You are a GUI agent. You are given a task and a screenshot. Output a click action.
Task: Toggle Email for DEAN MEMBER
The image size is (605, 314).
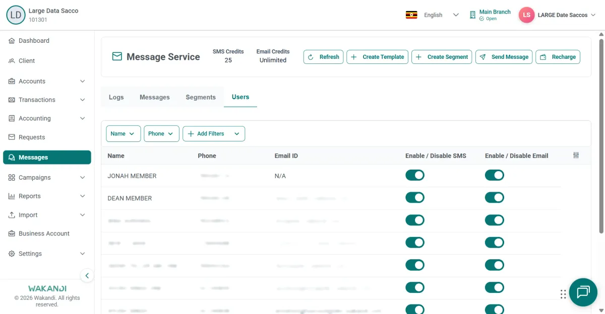[495, 198]
